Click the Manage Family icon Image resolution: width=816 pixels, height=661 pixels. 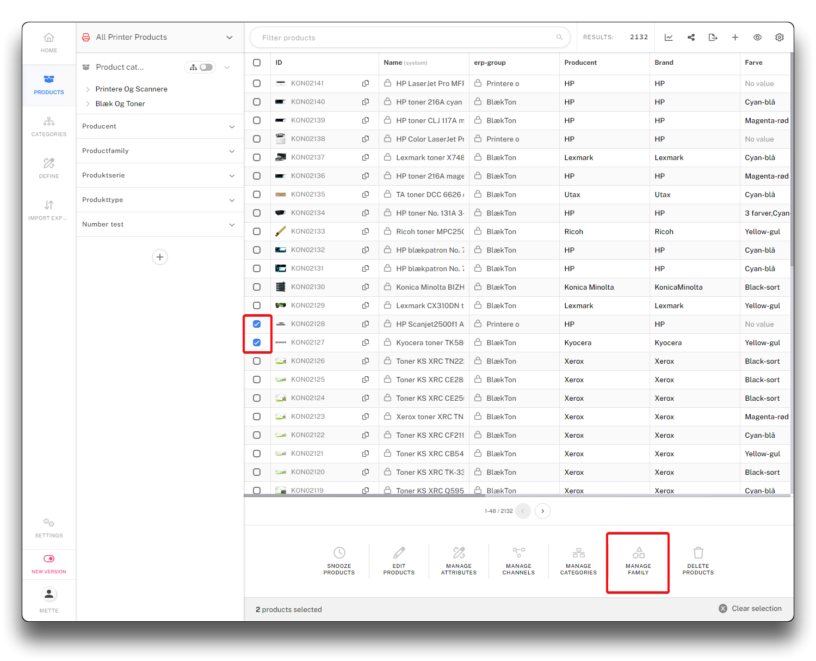coord(638,553)
